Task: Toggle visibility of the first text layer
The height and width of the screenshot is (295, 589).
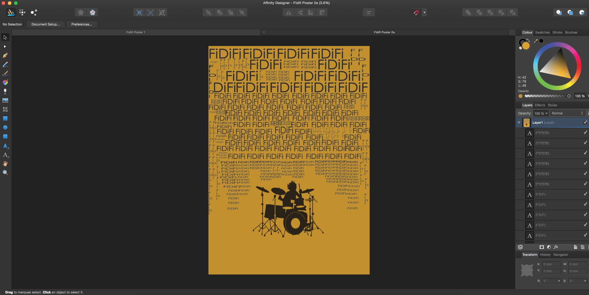Action: (585, 133)
